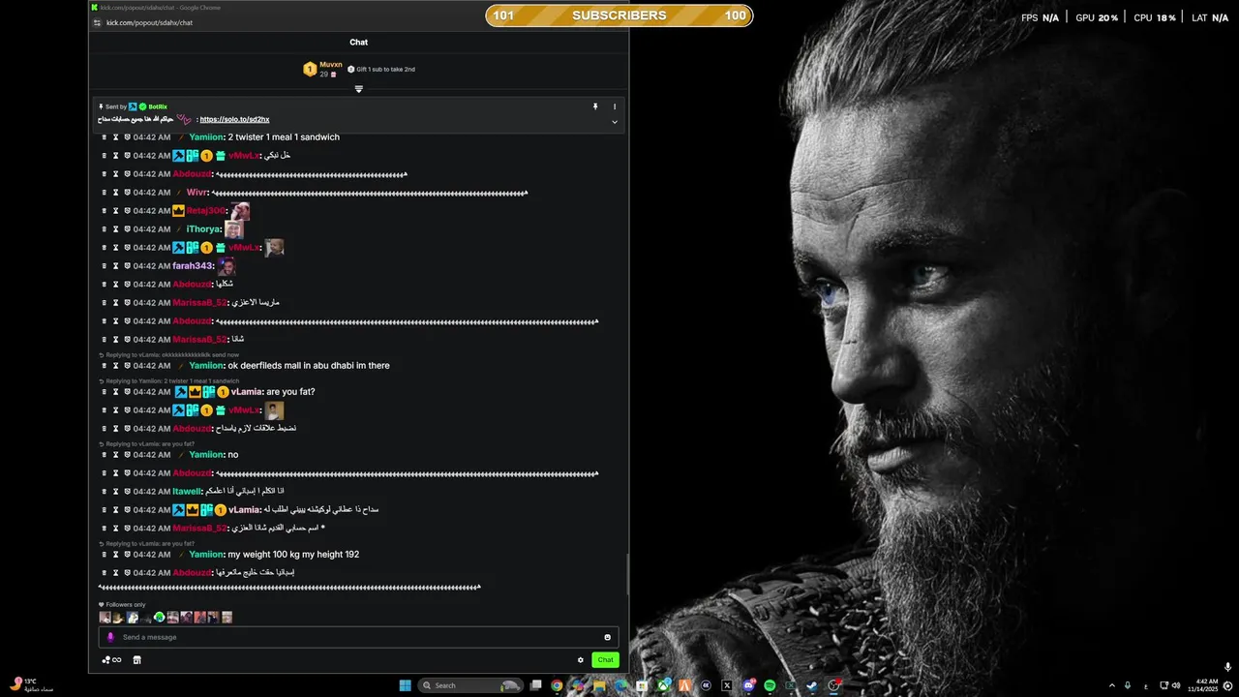1239x697 pixels.
Task: Show hidden system tray icons chevron
Action: point(1111,685)
